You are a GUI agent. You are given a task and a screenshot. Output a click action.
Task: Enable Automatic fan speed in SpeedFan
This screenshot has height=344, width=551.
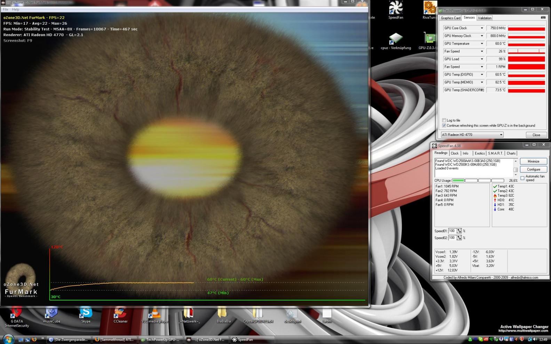522,178
